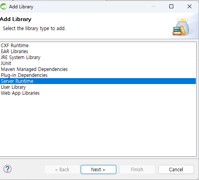Click the Cancel button
Screen dimensions: 199x180
[176, 169]
